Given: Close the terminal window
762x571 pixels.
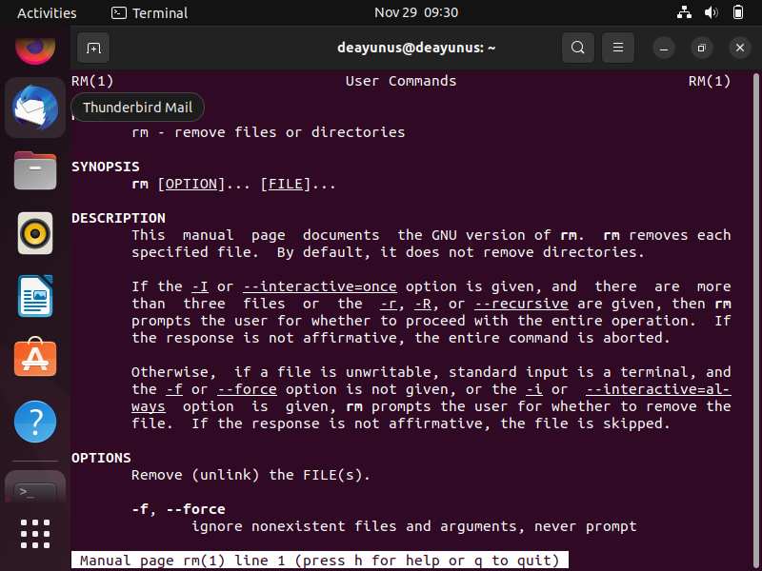Looking at the screenshot, I should (x=740, y=49).
